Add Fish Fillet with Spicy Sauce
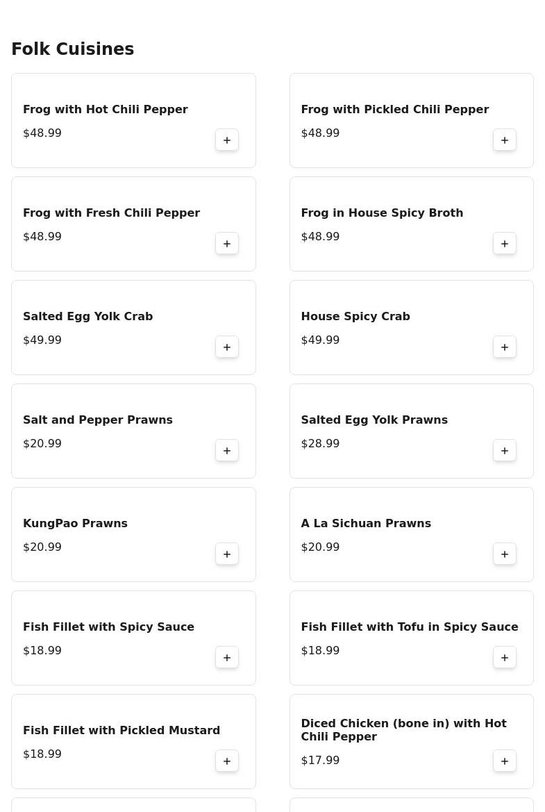Screen dimensions: 545x812 coord(227,658)
